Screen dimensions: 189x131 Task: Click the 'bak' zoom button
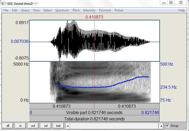pyautogui.click(x=58, y=126)
